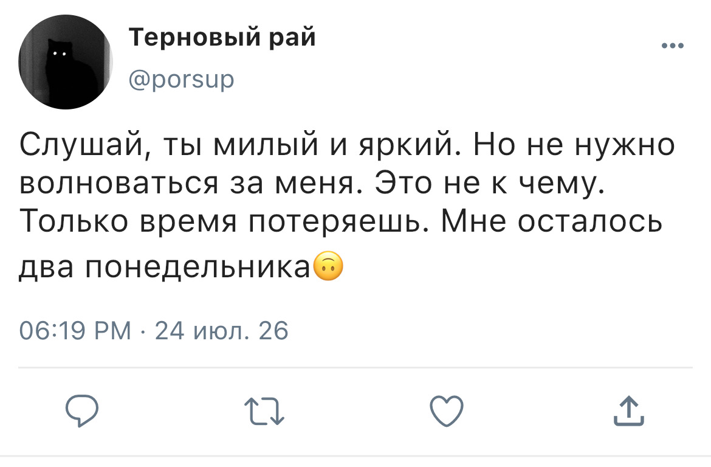This screenshot has height=467, width=711.
Task: Tap the upside-down smiley emoji
Action: coord(328,266)
